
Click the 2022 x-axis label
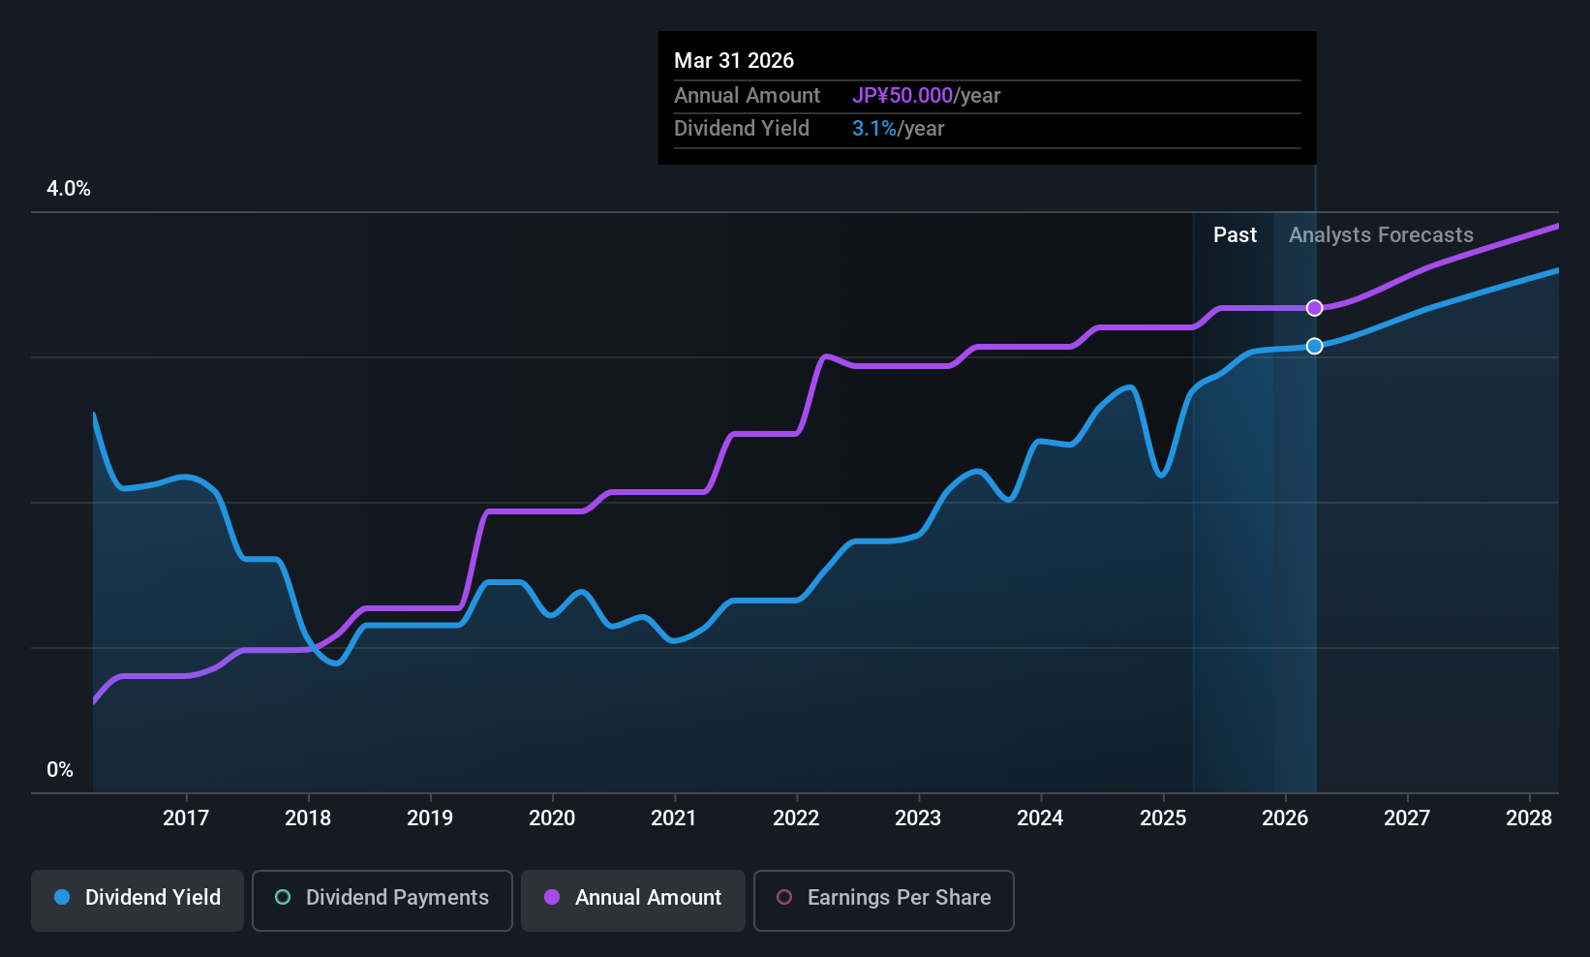pyautogui.click(x=796, y=818)
